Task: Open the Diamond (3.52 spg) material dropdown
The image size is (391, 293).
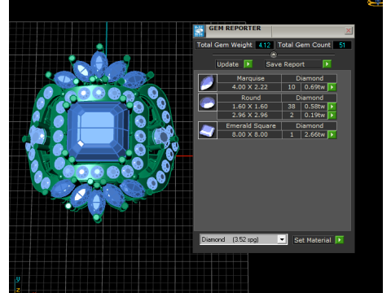Action: point(282,239)
